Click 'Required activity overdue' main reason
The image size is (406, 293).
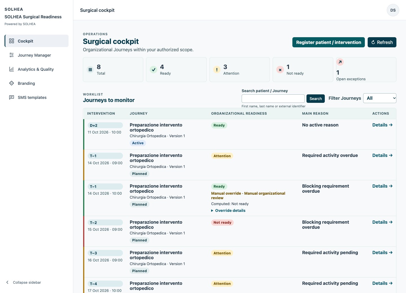(x=330, y=155)
